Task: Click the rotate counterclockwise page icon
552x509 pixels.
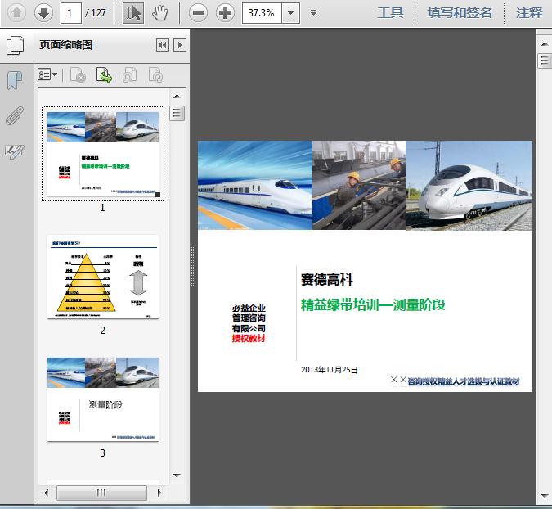Action: click(129, 74)
